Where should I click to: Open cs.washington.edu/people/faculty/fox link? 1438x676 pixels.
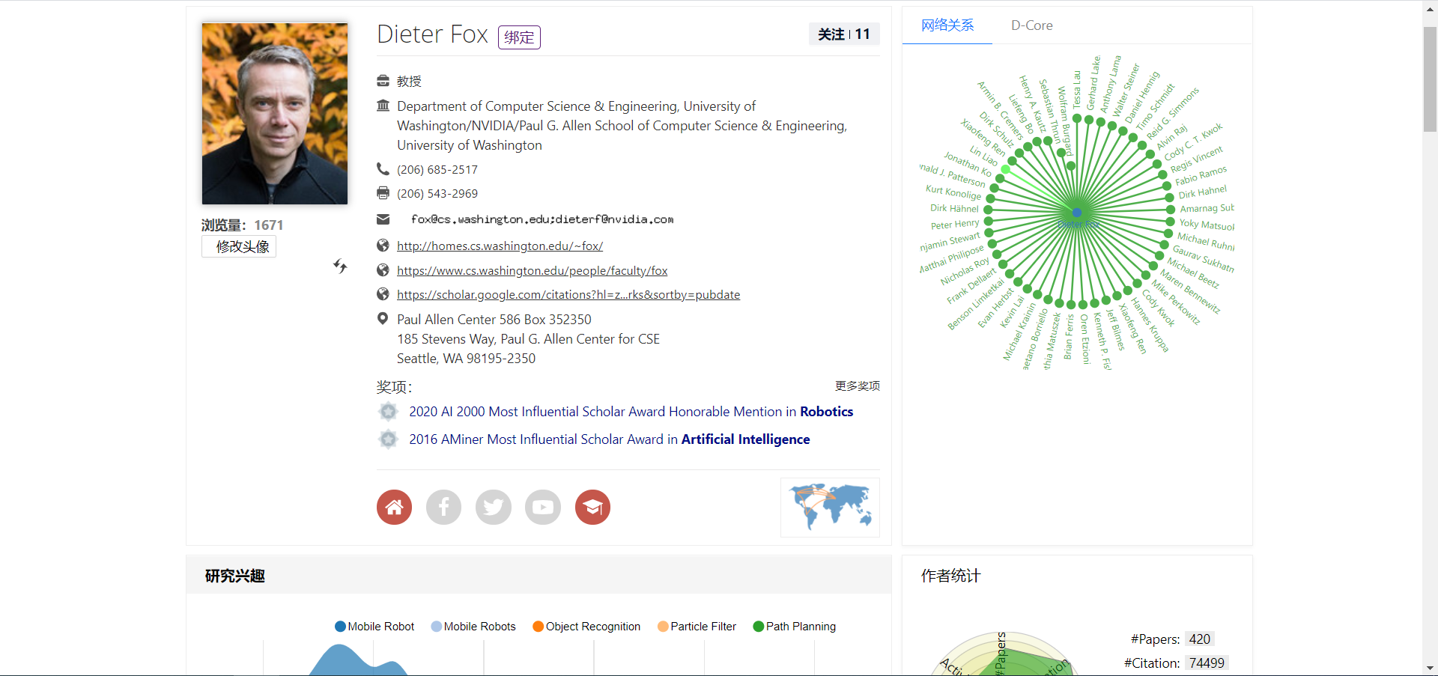[x=532, y=270]
